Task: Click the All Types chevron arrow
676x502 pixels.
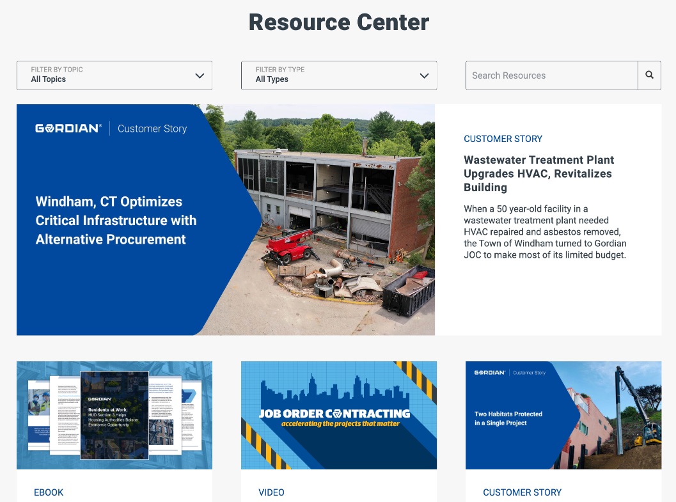Action: [424, 76]
